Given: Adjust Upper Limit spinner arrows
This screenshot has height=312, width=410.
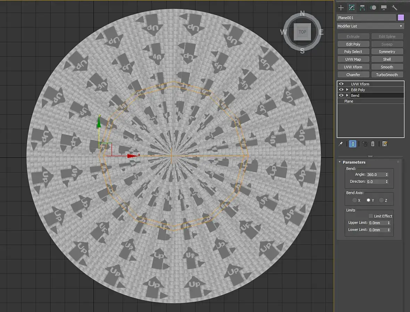Looking at the screenshot, I should pos(389,223).
